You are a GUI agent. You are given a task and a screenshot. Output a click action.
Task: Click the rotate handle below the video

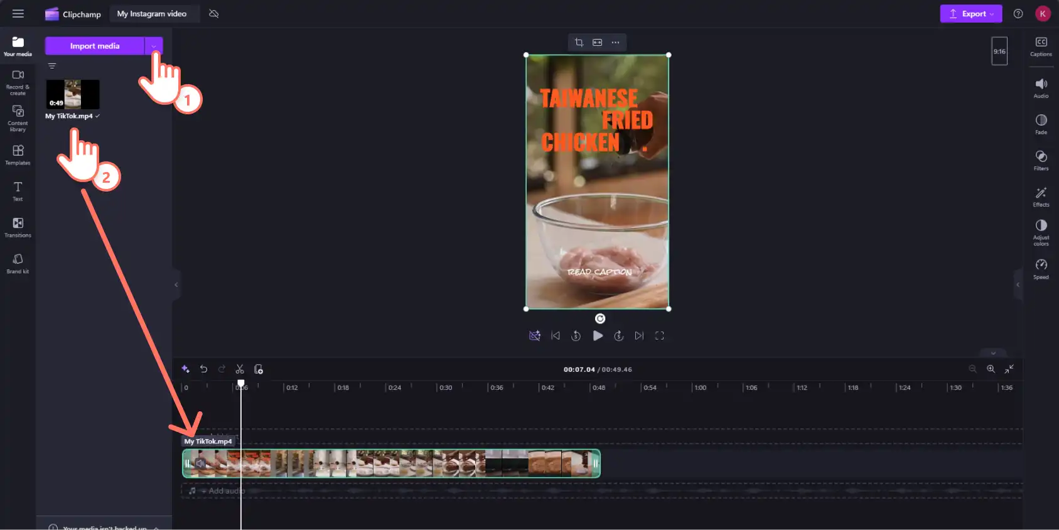600,318
